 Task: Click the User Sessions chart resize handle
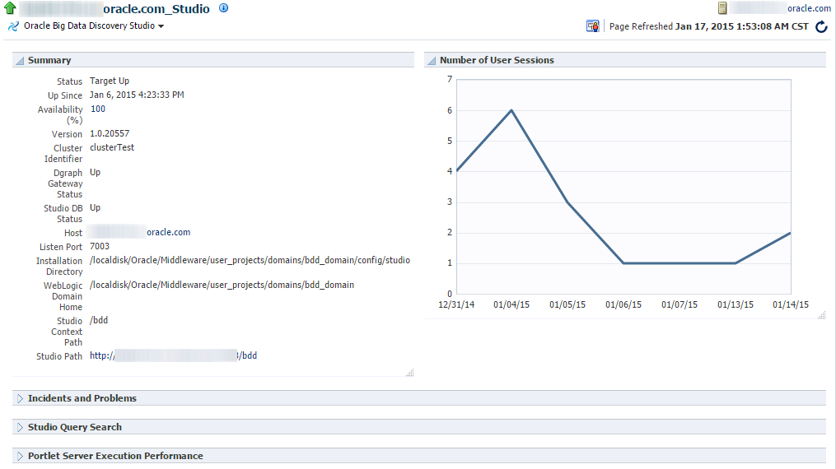coord(822,315)
